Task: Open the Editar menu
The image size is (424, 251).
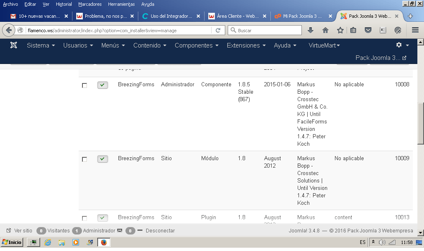Action: tap(30, 4)
